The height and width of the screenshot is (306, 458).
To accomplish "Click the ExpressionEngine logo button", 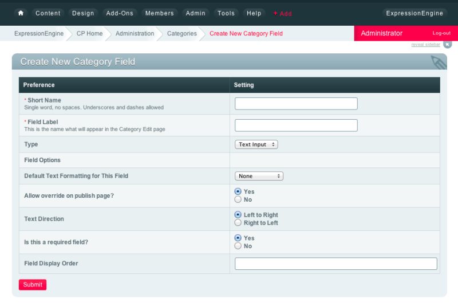I will pos(414,13).
